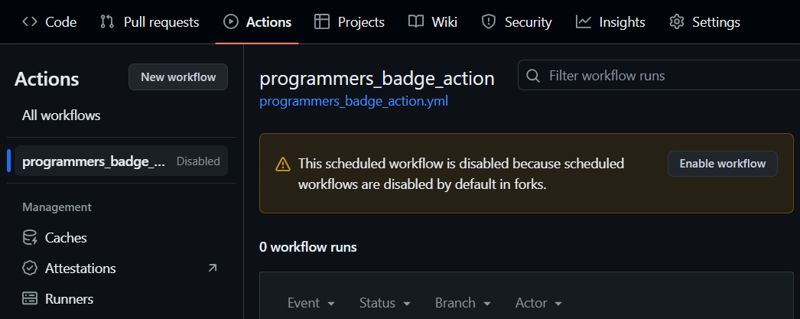The image size is (800, 319).
Task: Click the Attestations external arrow icon
Action: pos(213,268)
